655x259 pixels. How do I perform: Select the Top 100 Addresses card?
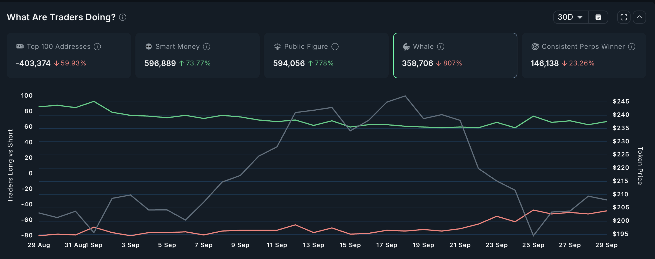69,55
